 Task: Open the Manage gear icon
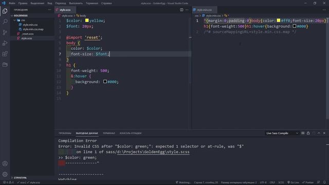click(5, 174)
